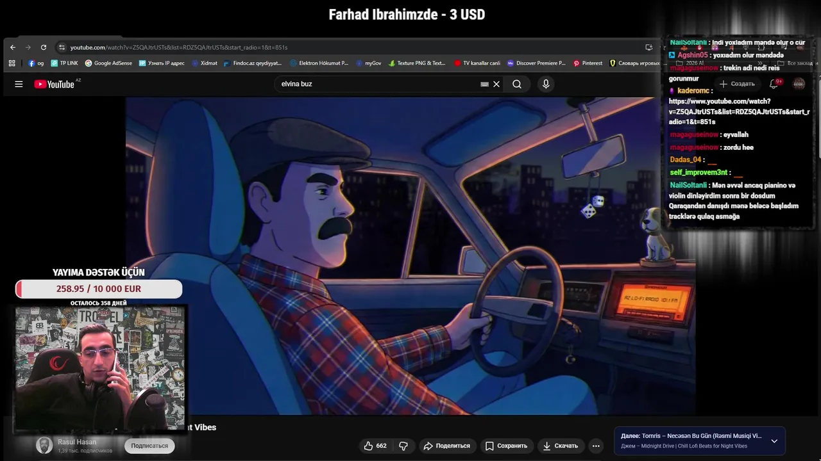Like the video (662 likes)
821x461 pixels.
point(375,446)
